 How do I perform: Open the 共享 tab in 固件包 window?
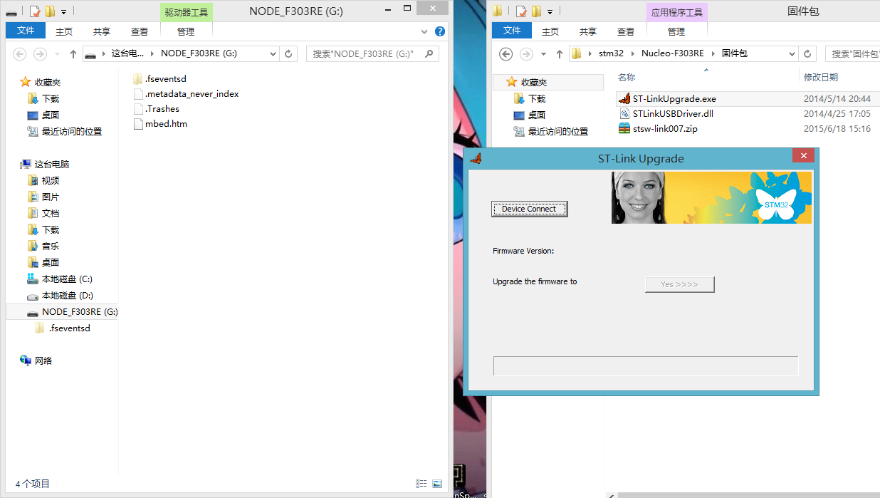[x=588, y=31]
